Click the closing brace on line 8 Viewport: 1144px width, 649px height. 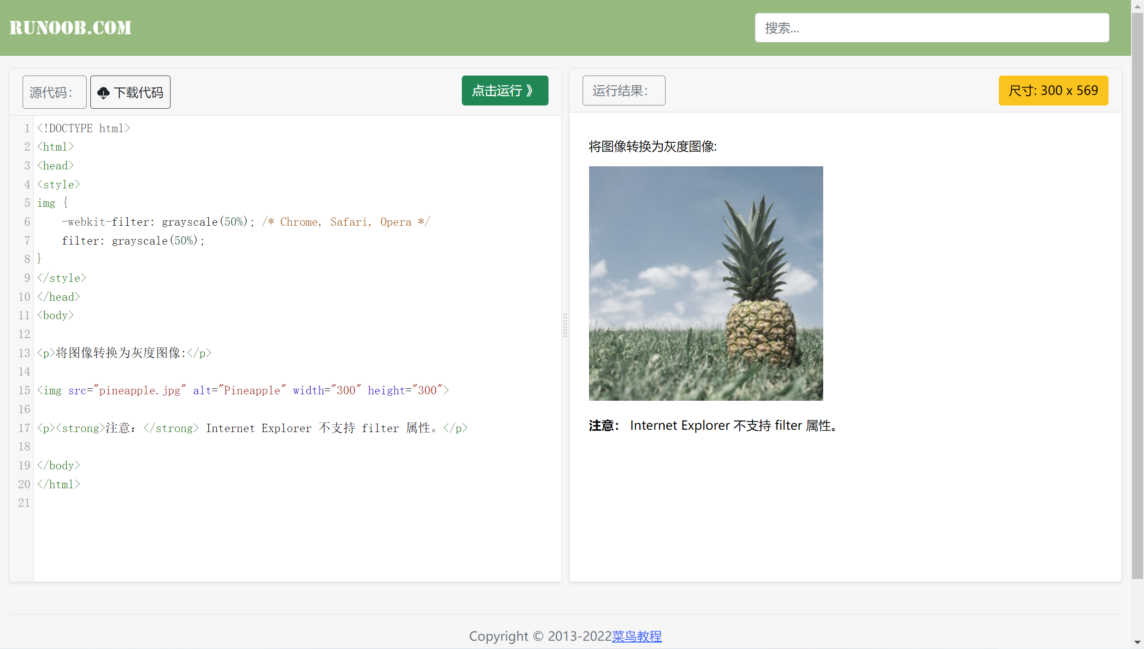(39, 259)
